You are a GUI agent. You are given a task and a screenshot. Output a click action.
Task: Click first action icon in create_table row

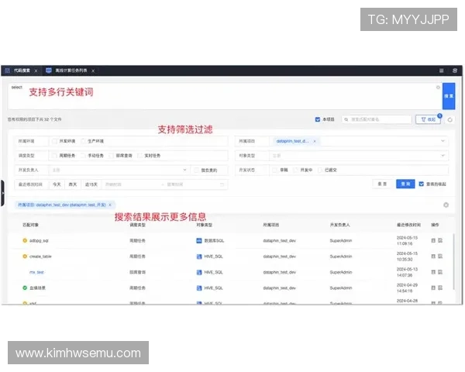click(433, 257)
